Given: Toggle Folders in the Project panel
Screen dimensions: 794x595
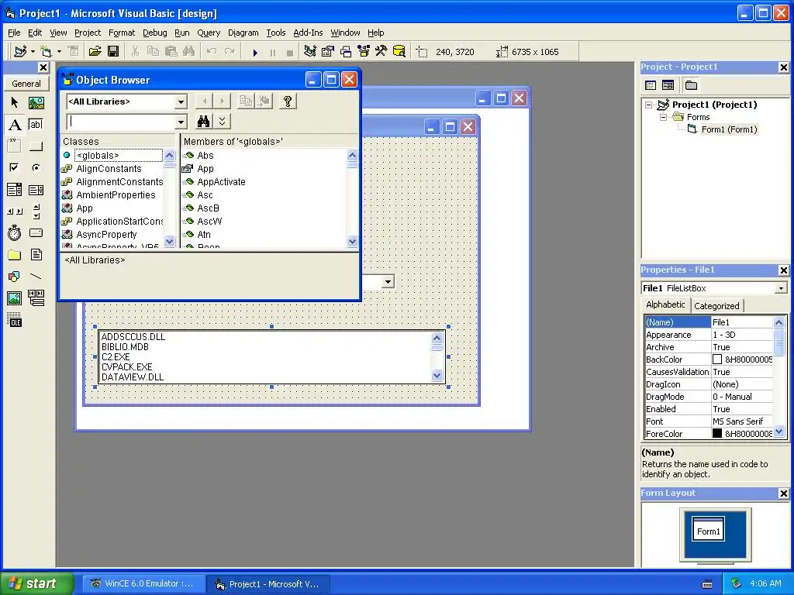Looking at the screenshot, I should point(691,85).
